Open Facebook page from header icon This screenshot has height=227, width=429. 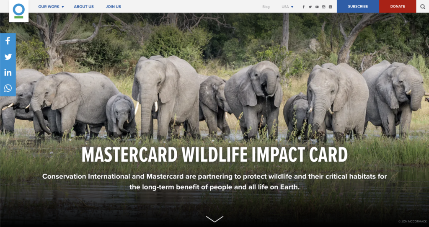point(303,7)
